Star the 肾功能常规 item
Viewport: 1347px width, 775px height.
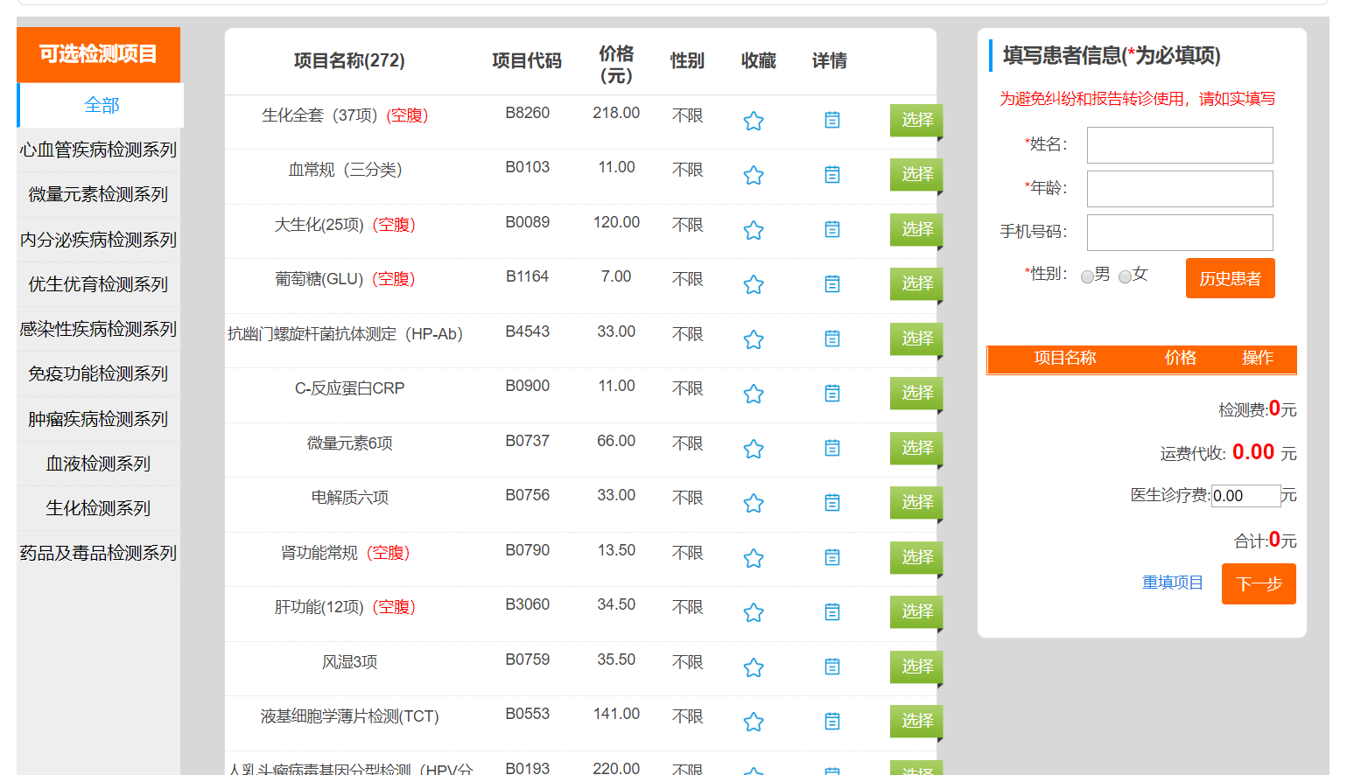754,558
